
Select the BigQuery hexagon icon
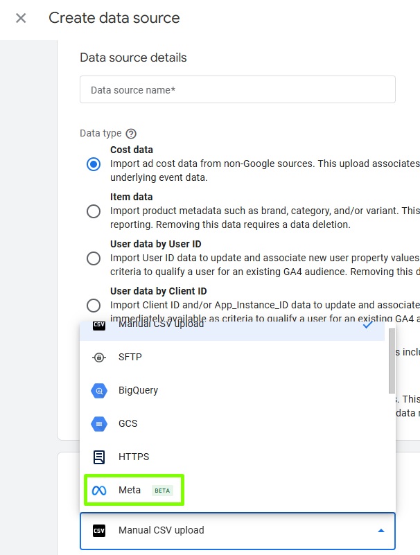98,390
